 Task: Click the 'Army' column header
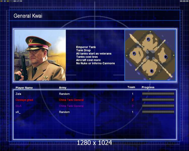[62, 88]
